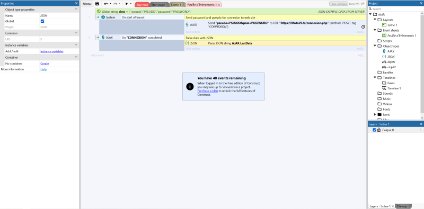
Task: Collapse the Event sheets folder
Action: (x=375, y=30)
